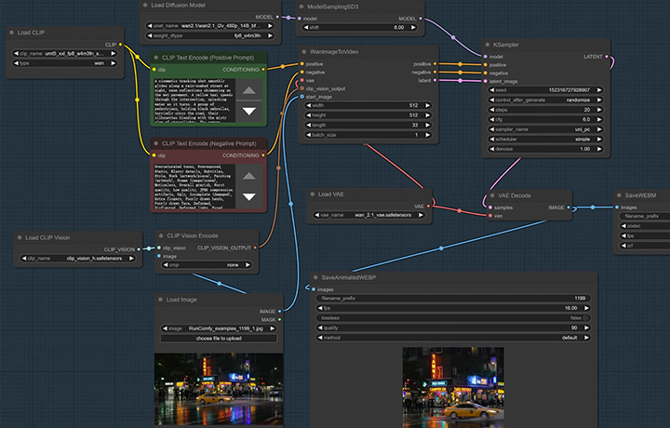The height and width of the screenshot is (428, 670).
Task: Collapse the WanImageToVideo node
Action: (x=305, y=52)
